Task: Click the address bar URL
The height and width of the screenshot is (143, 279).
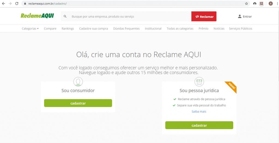Action: point(47,4)
